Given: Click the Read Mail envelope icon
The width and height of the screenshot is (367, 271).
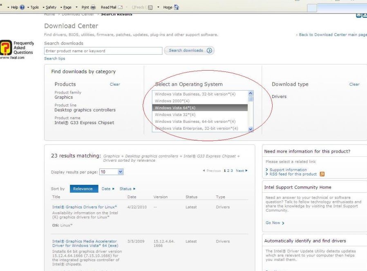Looking at the screenshot, I should (121, 7).
